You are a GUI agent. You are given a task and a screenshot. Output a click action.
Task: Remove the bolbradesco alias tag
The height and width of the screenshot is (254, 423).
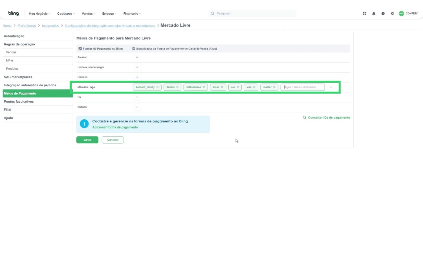point(204,87)
